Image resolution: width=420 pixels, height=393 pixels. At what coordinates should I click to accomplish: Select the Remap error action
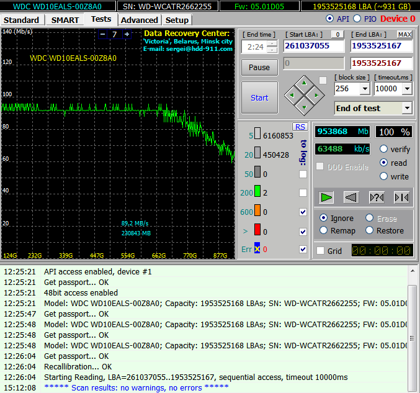pos(323,230)
